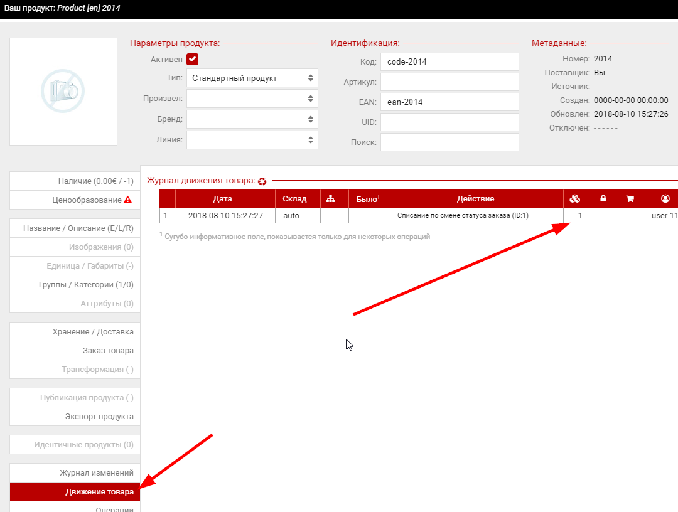Screen dimensions: 678x512
Task: Expand the Произвел dropdown
Action: point(252,99)
